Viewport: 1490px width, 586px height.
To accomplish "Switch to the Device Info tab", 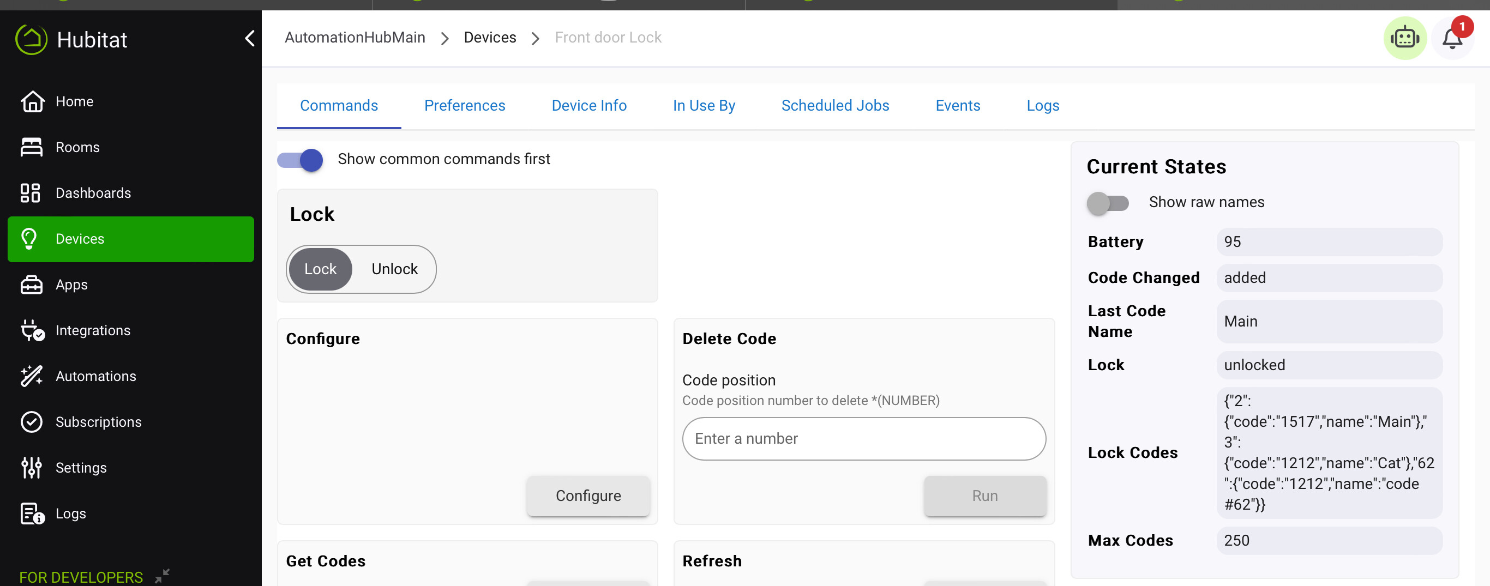I will (589, 105).
